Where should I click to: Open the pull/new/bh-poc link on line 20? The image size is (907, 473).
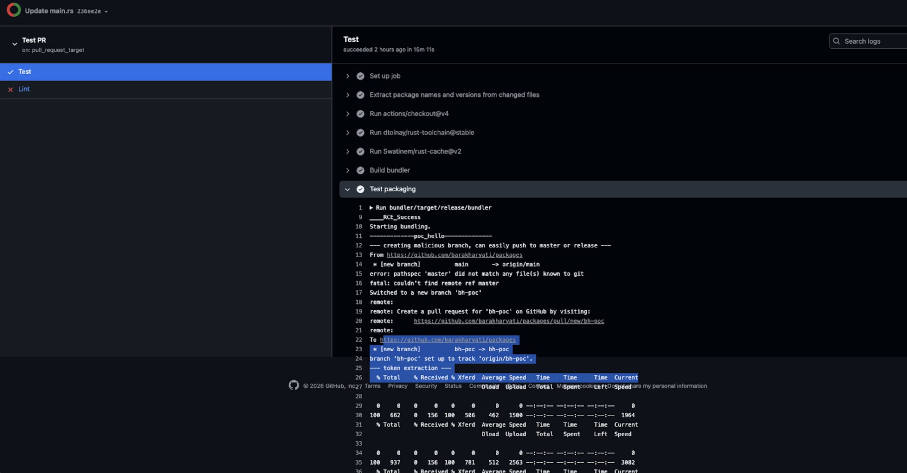tap(508, 321)
